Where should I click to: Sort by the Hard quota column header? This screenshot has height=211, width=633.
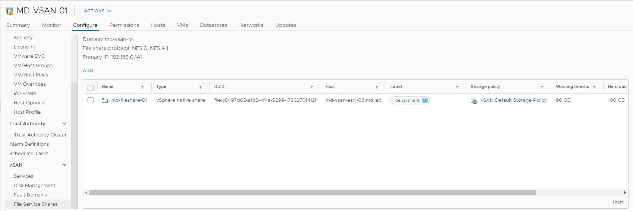(x=617, y=86)
